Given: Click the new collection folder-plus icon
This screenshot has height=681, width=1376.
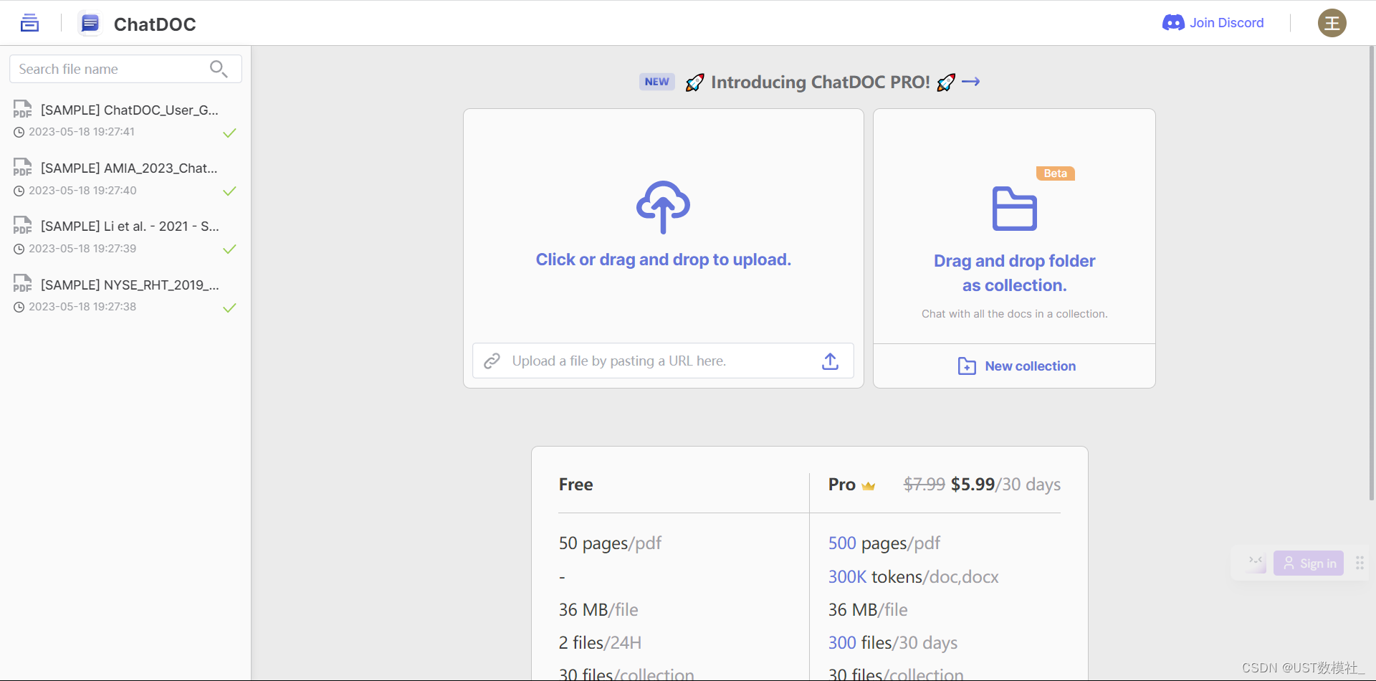Looking at the screenshot, I should 967,366.
